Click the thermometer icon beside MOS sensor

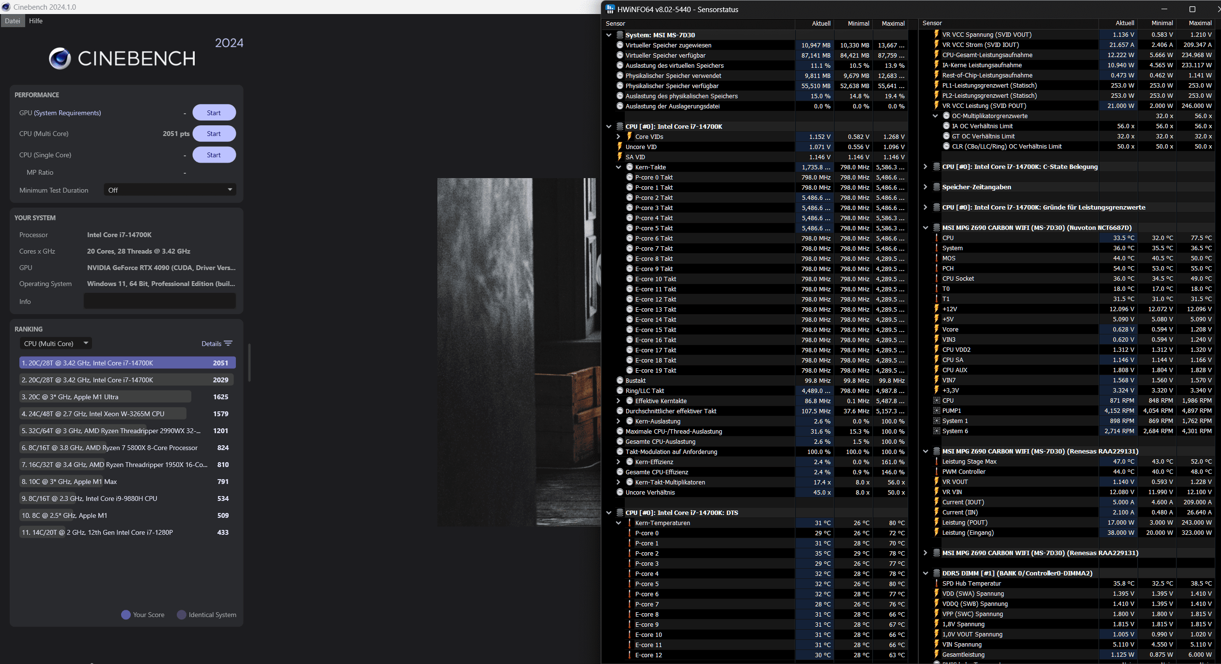936,258
